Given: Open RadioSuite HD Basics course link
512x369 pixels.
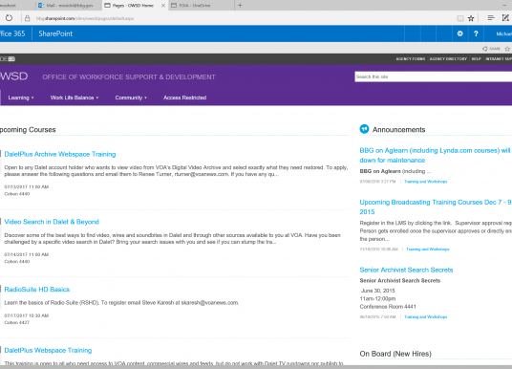Looking at the screenshot, I should pyautogui.click(x=37, y=290).
